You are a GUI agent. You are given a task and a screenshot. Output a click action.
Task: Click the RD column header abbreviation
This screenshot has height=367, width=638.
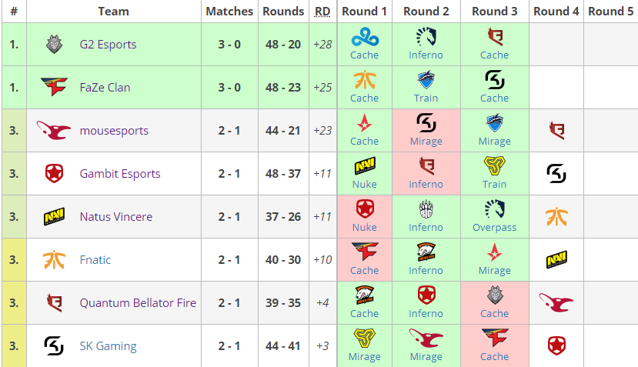coord(322,12)
